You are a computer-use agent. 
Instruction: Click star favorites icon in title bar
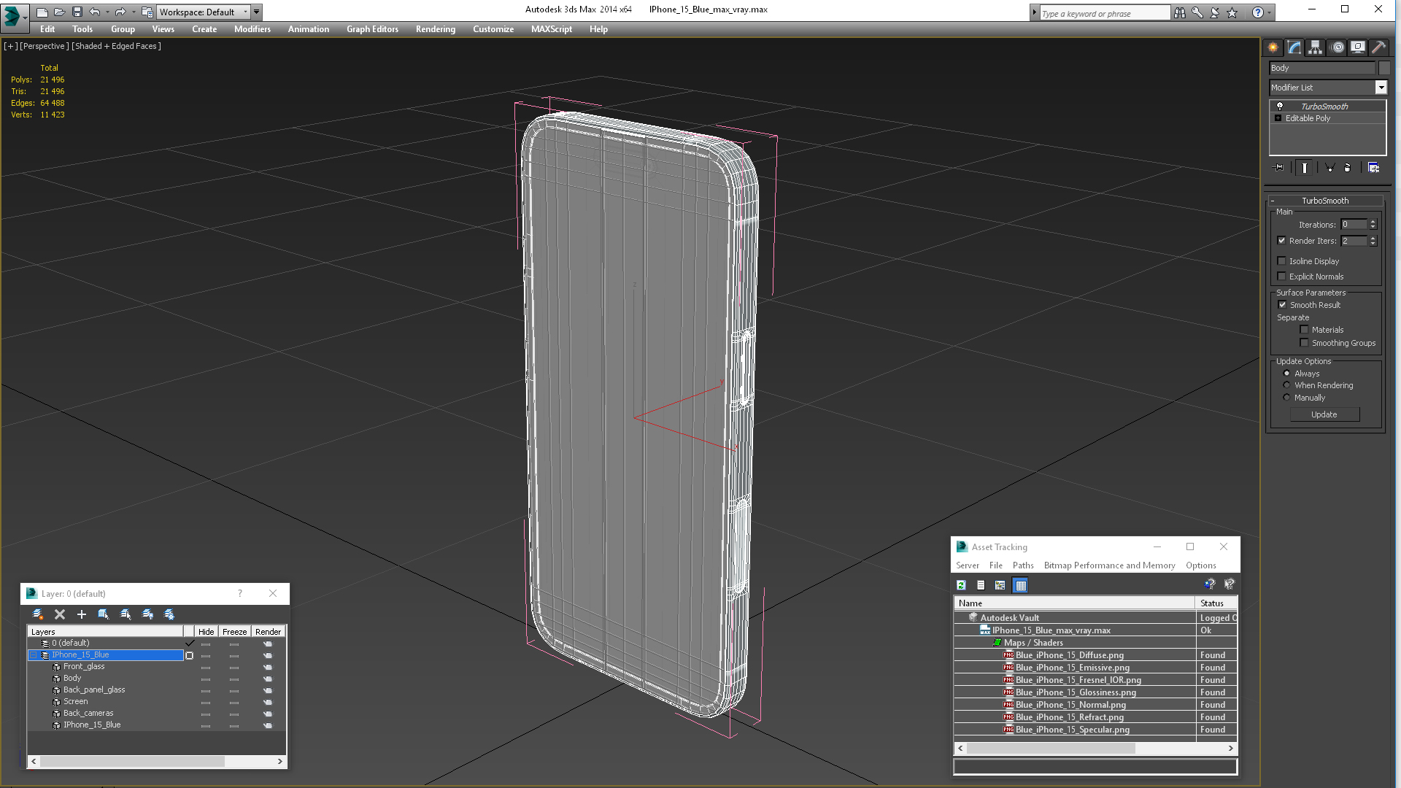coord(1232,12)
